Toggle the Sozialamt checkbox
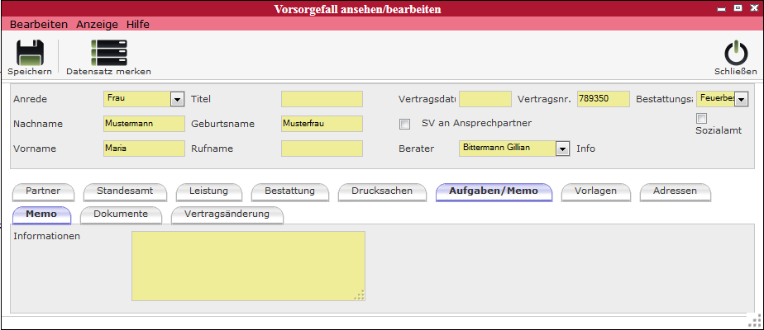 pyautogui.click(x=701, y=119)
